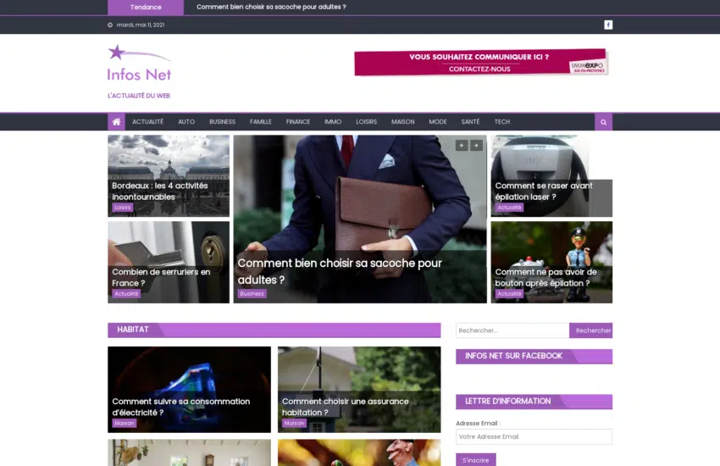This screenshot has height=466, width=720.
Task: Choose the Tech navigation item
Action: 502,122
